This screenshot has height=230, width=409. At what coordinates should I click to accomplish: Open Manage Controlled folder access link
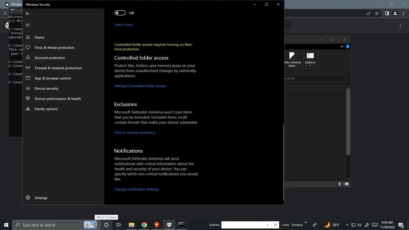click(140, 86)
